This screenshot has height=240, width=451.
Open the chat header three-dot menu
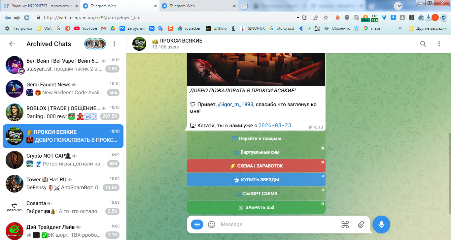439,44
